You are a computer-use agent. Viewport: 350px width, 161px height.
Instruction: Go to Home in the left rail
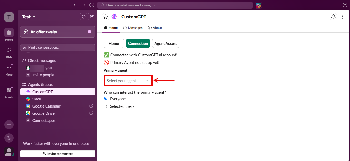click(9, 35)
